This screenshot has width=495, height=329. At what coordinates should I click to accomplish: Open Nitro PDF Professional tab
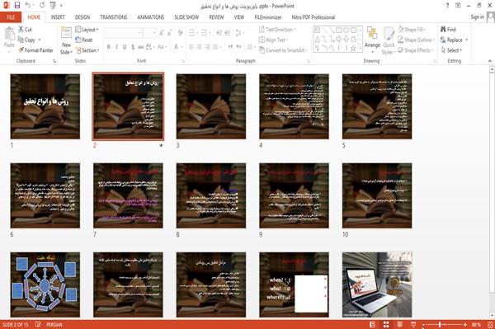tap(313, 17)
